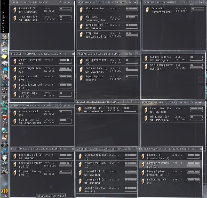Open the People & Places magnifier icon
This screenshot has height=198, width=207.
point(5,44)
